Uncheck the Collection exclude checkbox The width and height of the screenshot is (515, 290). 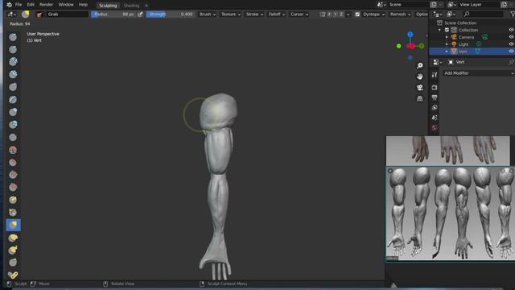pyautogui.click(x=447, y=30)
